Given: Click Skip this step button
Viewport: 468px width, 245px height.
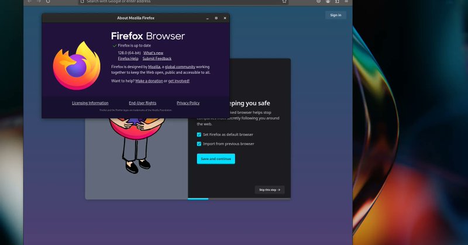Looking at the screenshot, I should point(270,190).
